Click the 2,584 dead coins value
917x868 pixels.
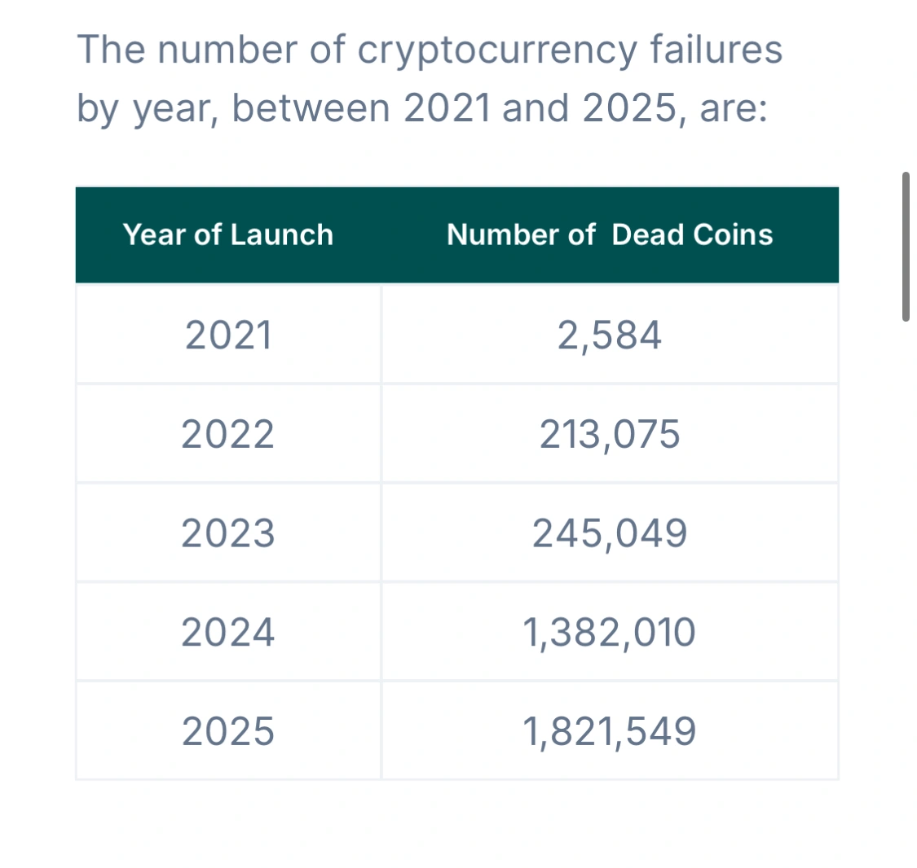coord(610,335)
